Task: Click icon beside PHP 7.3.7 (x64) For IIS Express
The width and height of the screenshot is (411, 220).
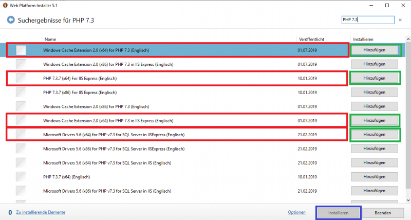Action: coord(21,78)
